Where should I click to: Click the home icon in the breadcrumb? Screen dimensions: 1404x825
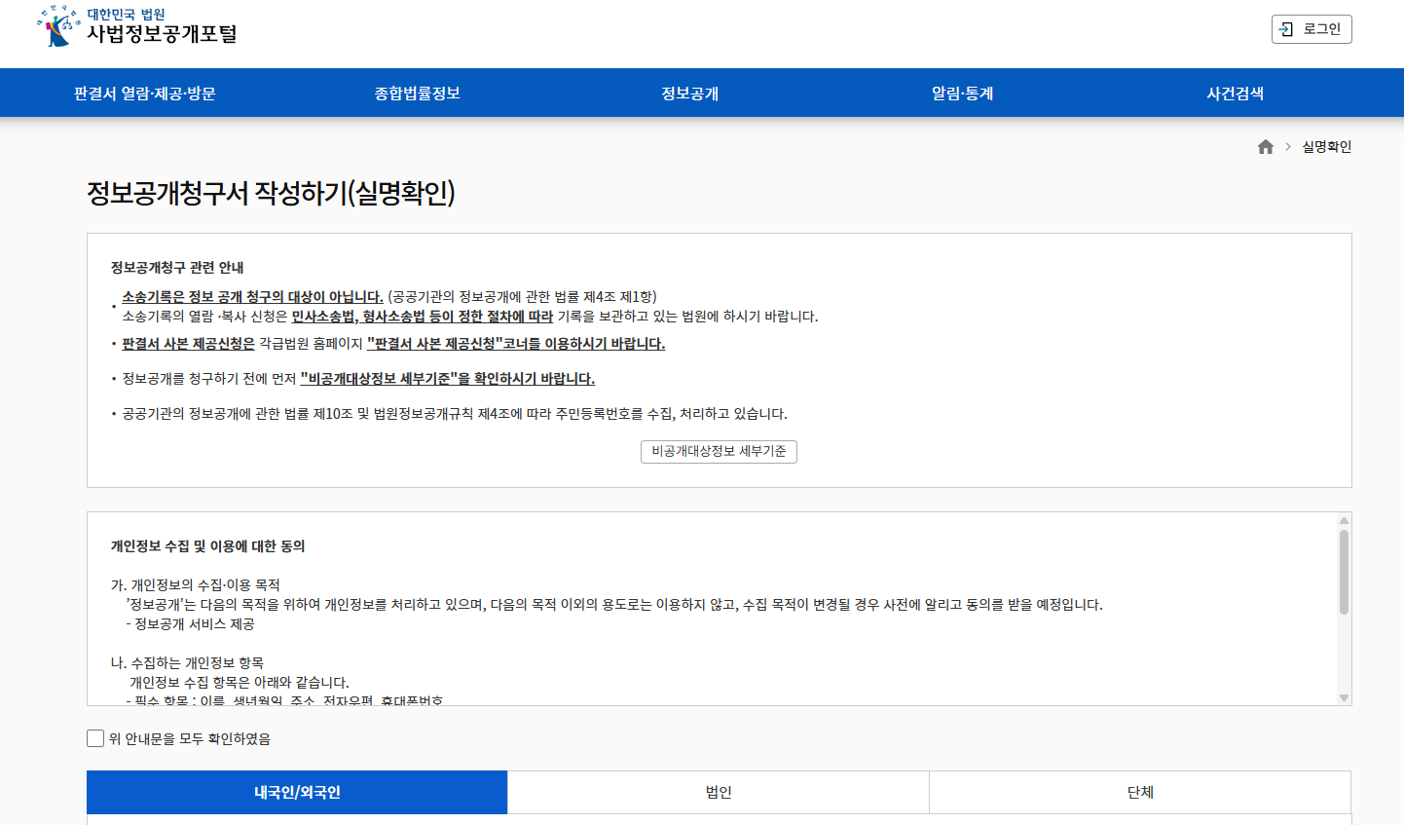(x=1266, y=146)
